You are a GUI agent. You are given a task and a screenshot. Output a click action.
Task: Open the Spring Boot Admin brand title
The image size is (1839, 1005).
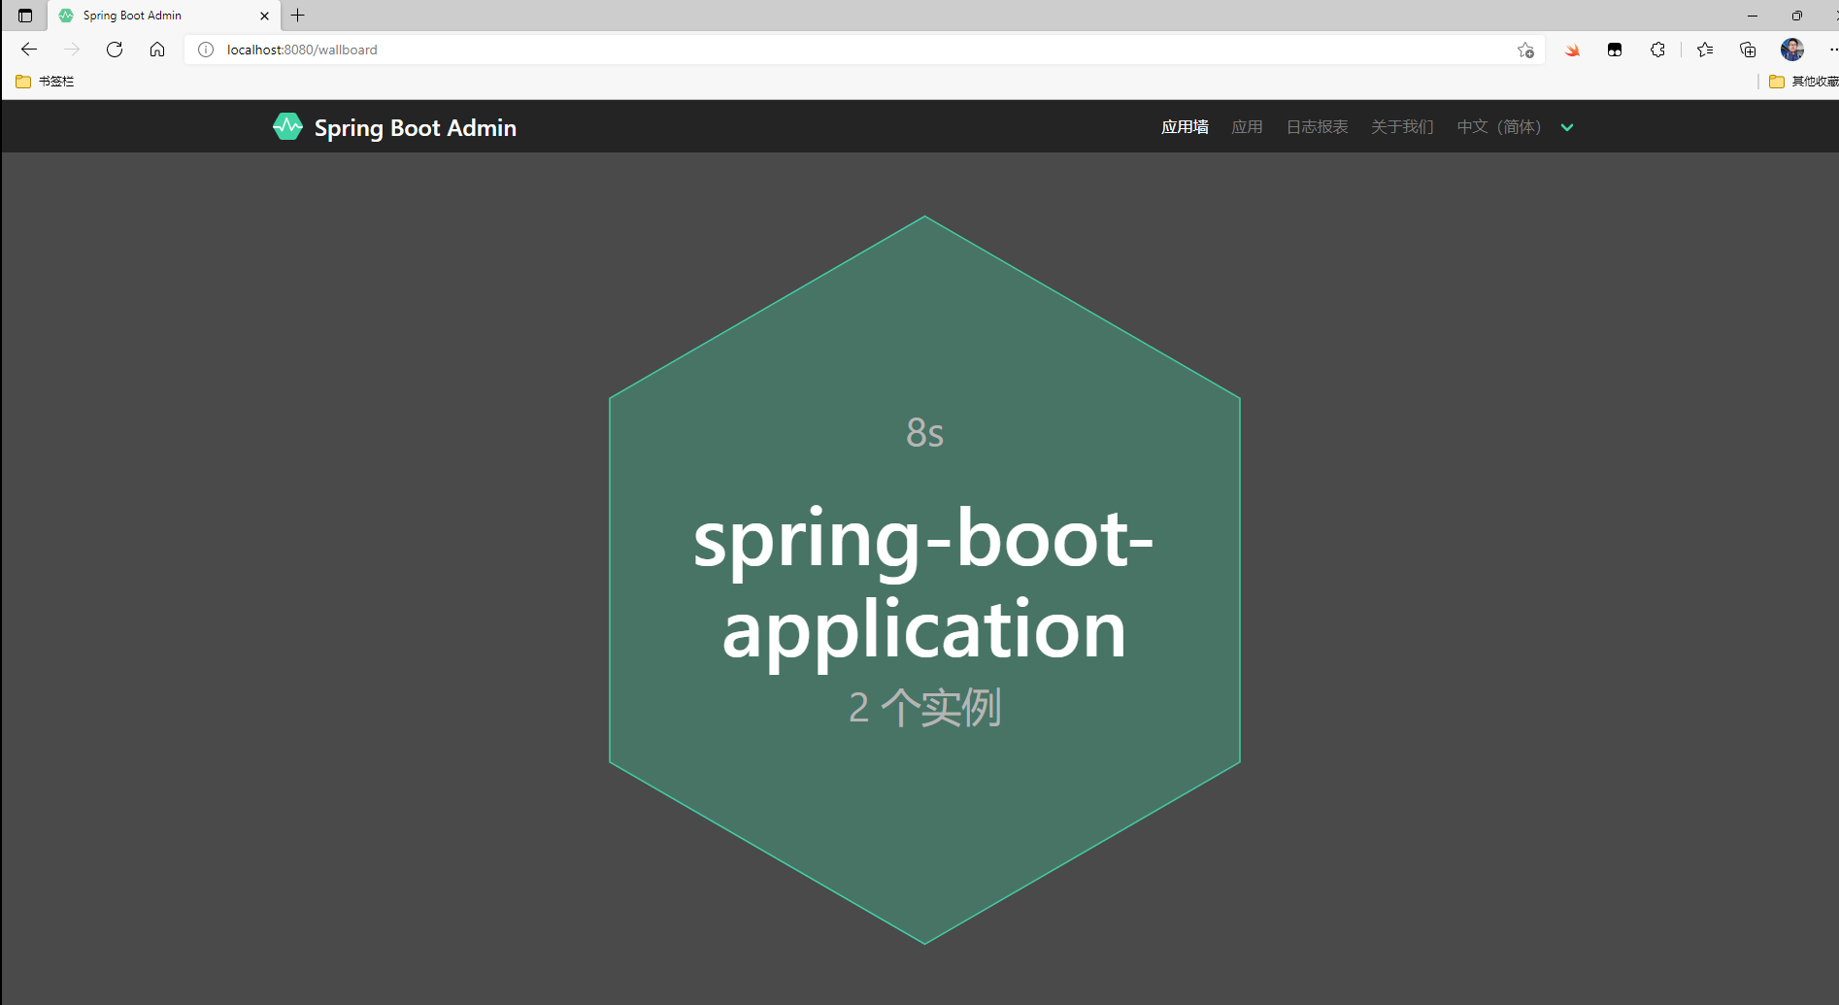point(415,128)
